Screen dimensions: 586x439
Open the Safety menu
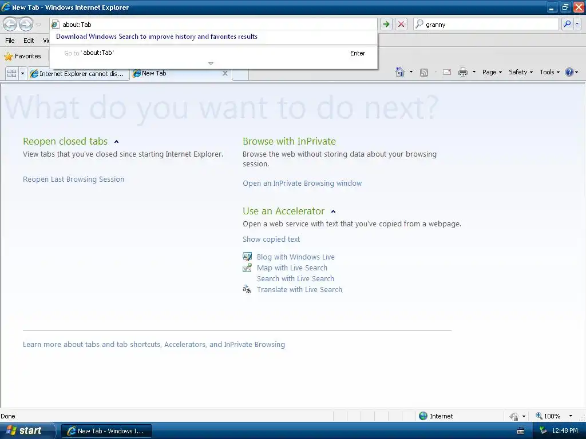tap(521, 72)
